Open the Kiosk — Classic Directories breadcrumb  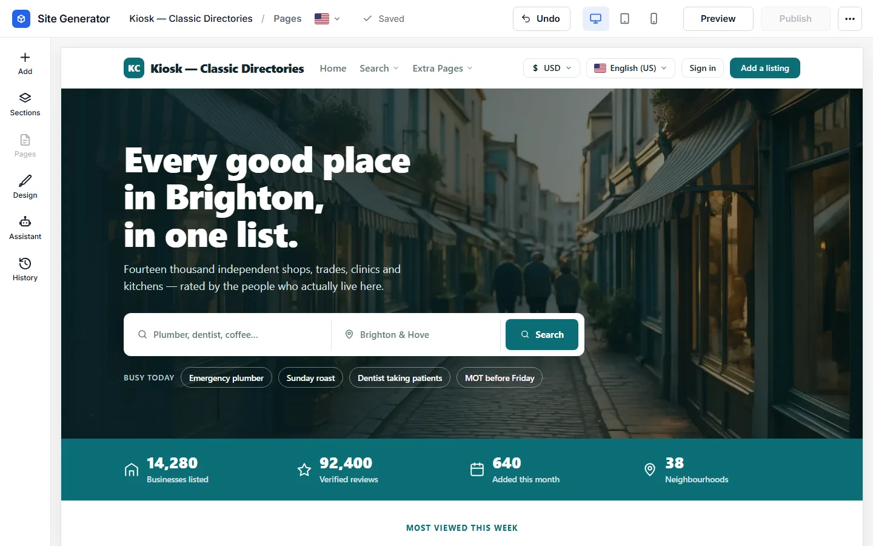191,19
